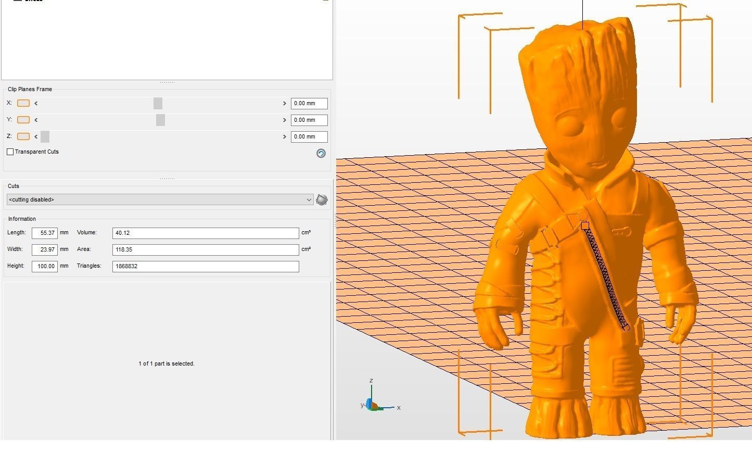The width and height of the screenshot is (752, 452).
Task: Click the Height field showing 100.00
Action: pos(45,266)
